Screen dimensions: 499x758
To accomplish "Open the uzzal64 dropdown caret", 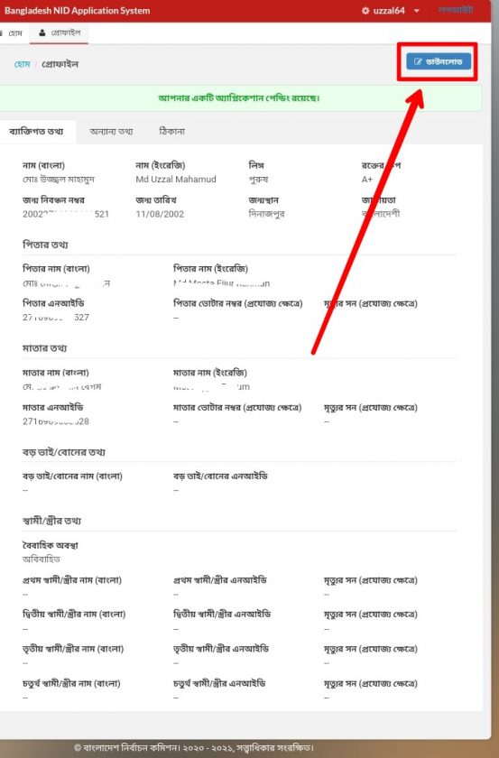I will pyautogui.click(x=416, y=11).
